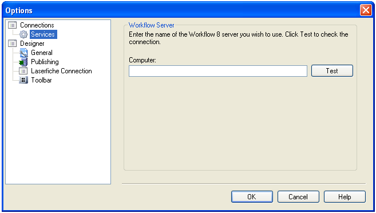Click the Laserfiche Connection list icon

[23, 71]
